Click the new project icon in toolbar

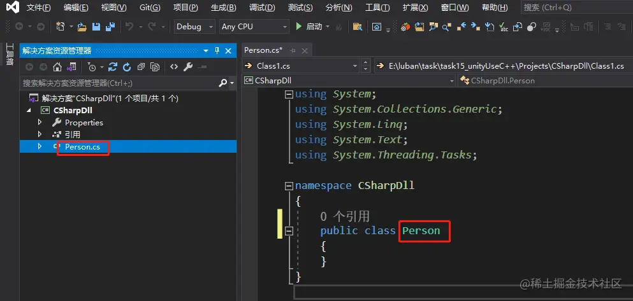(x=61, y=27)
